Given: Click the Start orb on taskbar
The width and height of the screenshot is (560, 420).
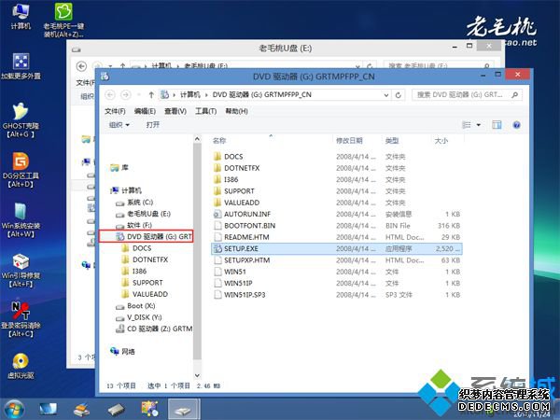Looking at the screenshot, I should pyautogui.click(x=14, y=410).
